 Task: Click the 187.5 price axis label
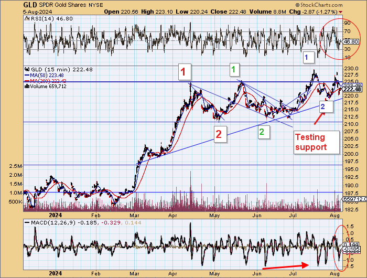click(x=351, y=194)
